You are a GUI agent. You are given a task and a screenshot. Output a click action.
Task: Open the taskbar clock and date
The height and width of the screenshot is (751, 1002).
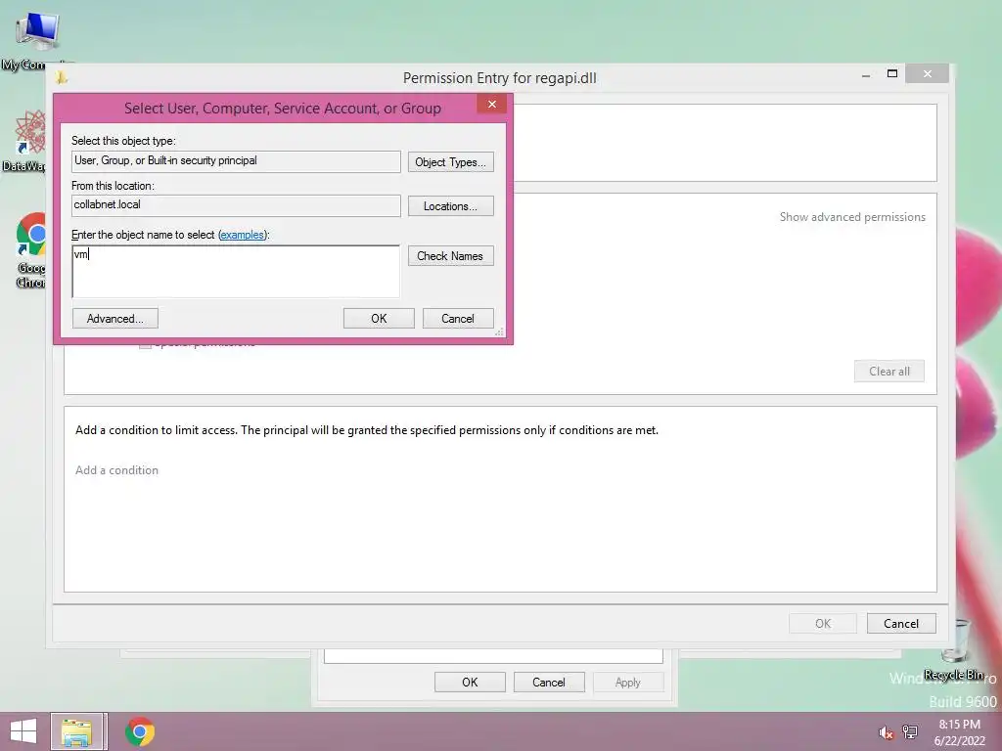[960, 732]
